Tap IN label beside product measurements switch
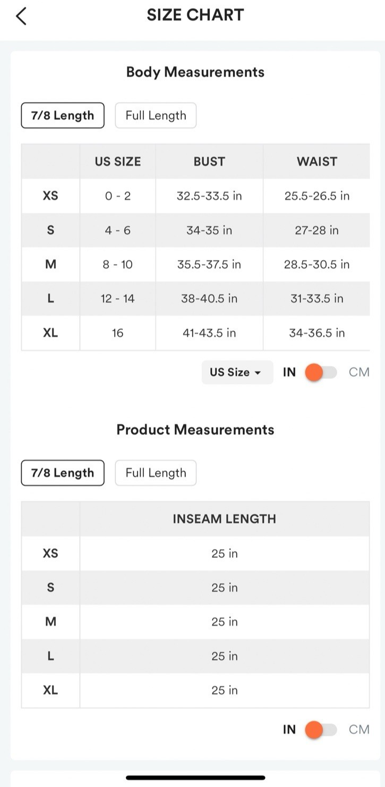Screen dimensions: 385x787 pyautogui.click(x=289, y=730)
